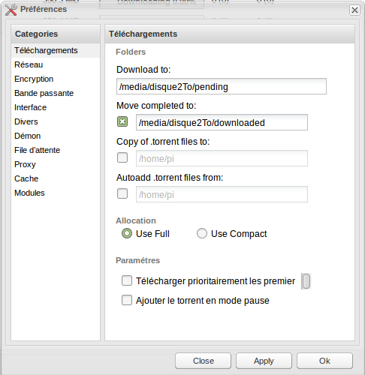The width and height of the screenshot is (365, 375).
Task: Enable Autoadd .torrent files checkbox
Action: click(122, 193)
